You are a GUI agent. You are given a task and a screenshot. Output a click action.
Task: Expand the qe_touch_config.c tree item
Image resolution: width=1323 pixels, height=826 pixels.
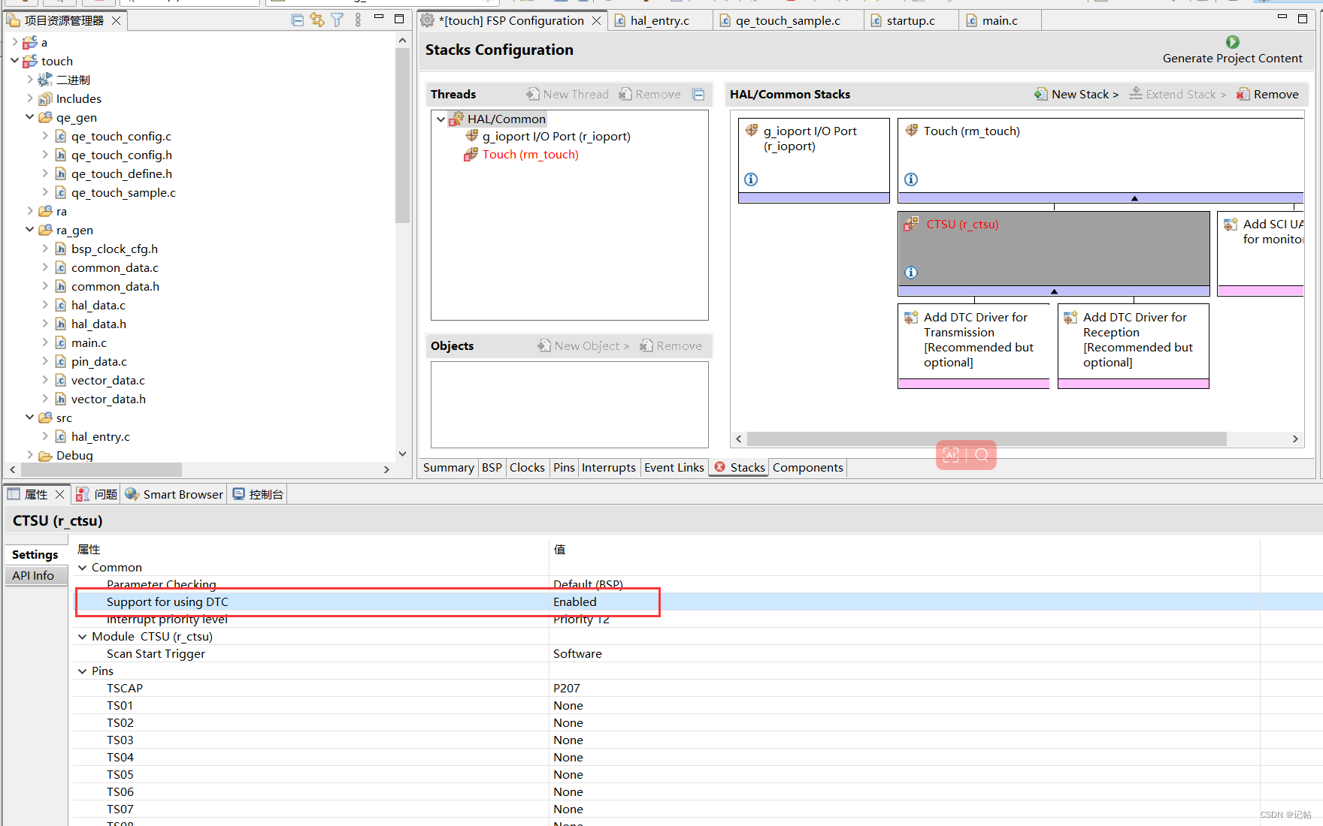(45, 136)
